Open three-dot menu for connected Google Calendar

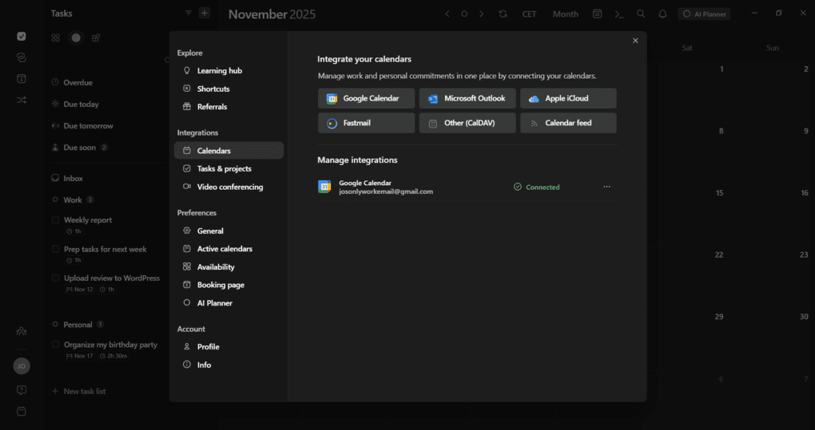click(606, 187)
